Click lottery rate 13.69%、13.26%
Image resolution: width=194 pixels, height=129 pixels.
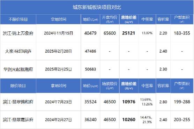pos(146,102)
